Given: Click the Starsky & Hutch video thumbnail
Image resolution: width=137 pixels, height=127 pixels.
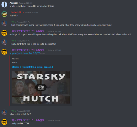Looking at the screenshot, I should click(41, 87).
